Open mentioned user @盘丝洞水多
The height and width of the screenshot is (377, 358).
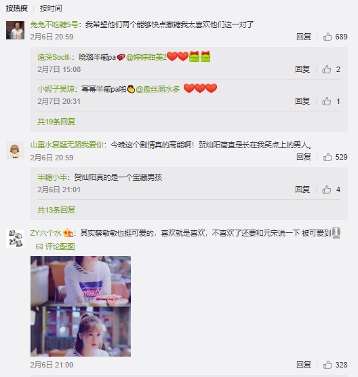click(x=158, y=89)
